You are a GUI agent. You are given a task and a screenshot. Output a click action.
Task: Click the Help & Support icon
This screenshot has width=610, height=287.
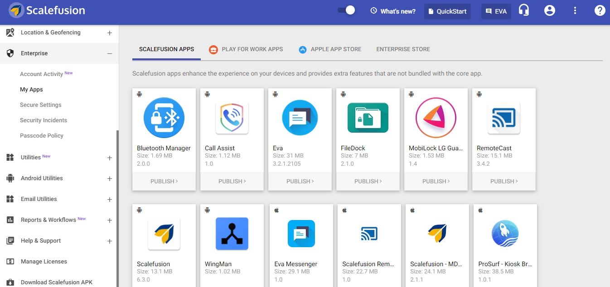click(10, 241)
